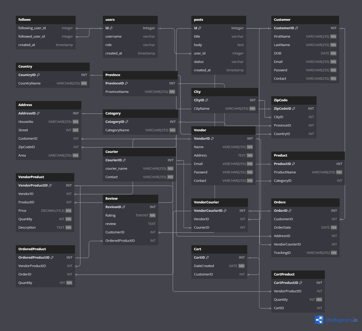Image resolution: width=362 pixels, height=331 pixels.
Task: Click the key icon beside CategoryID
Action: [x=127, y=122]
